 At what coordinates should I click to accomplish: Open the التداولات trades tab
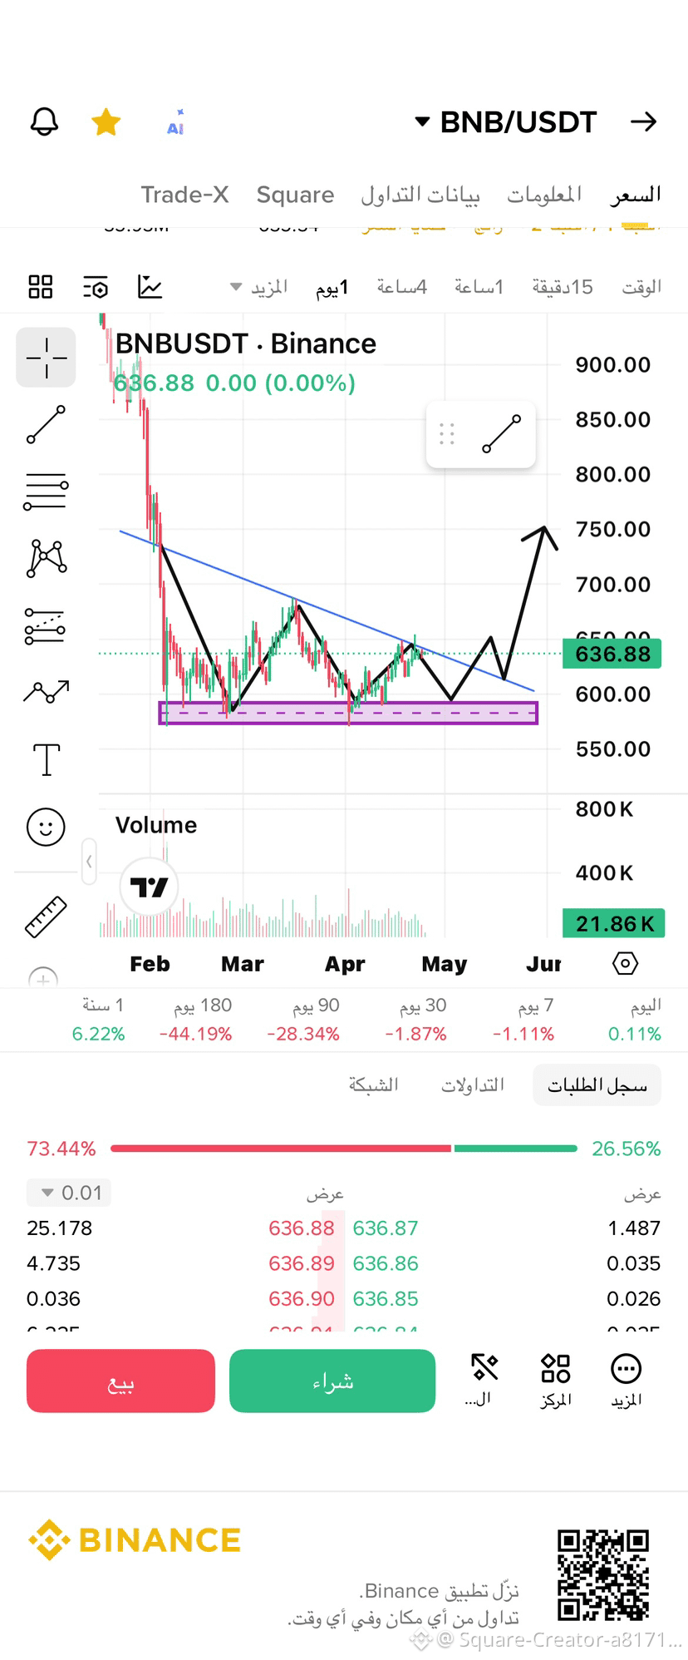(472, 1085)
